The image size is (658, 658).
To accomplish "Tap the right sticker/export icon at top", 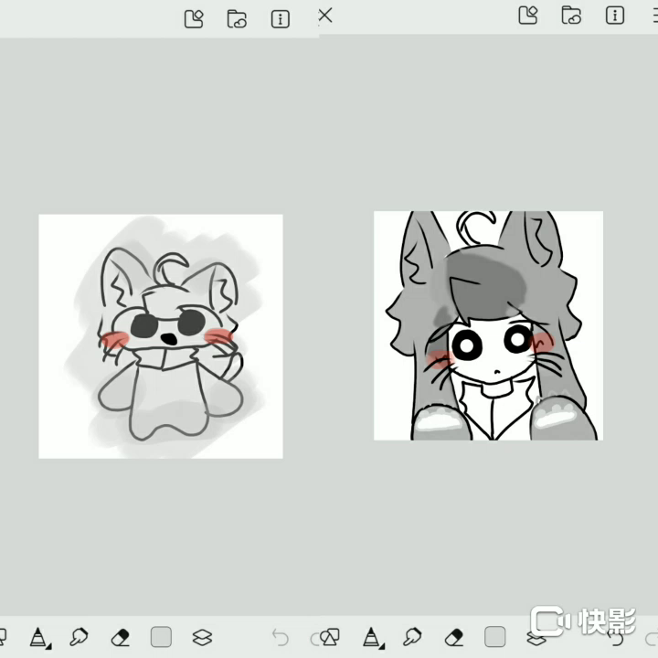I will coord(527,15).
